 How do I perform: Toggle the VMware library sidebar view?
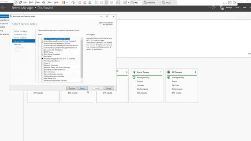click(x=96, y=2)
